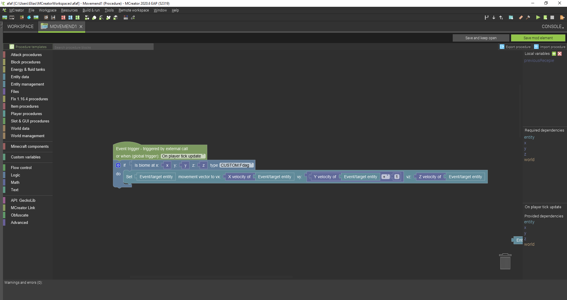Click the gray stop square icon
This screenshot has height=300, width=567.
coord(552,17)
